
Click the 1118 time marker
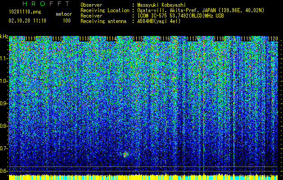(x=219, y=39)
